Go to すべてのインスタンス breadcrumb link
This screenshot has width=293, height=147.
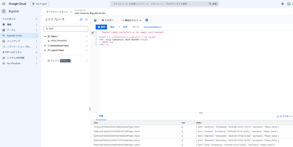coord(57,12)
